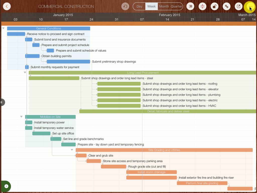Select the Install storm drainage task bar
The image size is (257, 193).
(151, 172)
